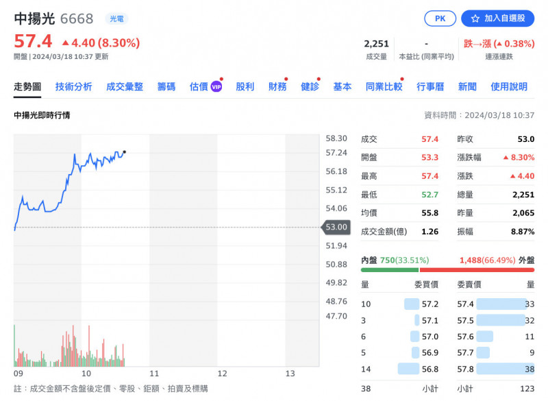Image resolution: width=548 pixels, height=401 pixels.
Task: Switch to the 新聞 tab
Action: pyautogui.click(x=467, y=87)
